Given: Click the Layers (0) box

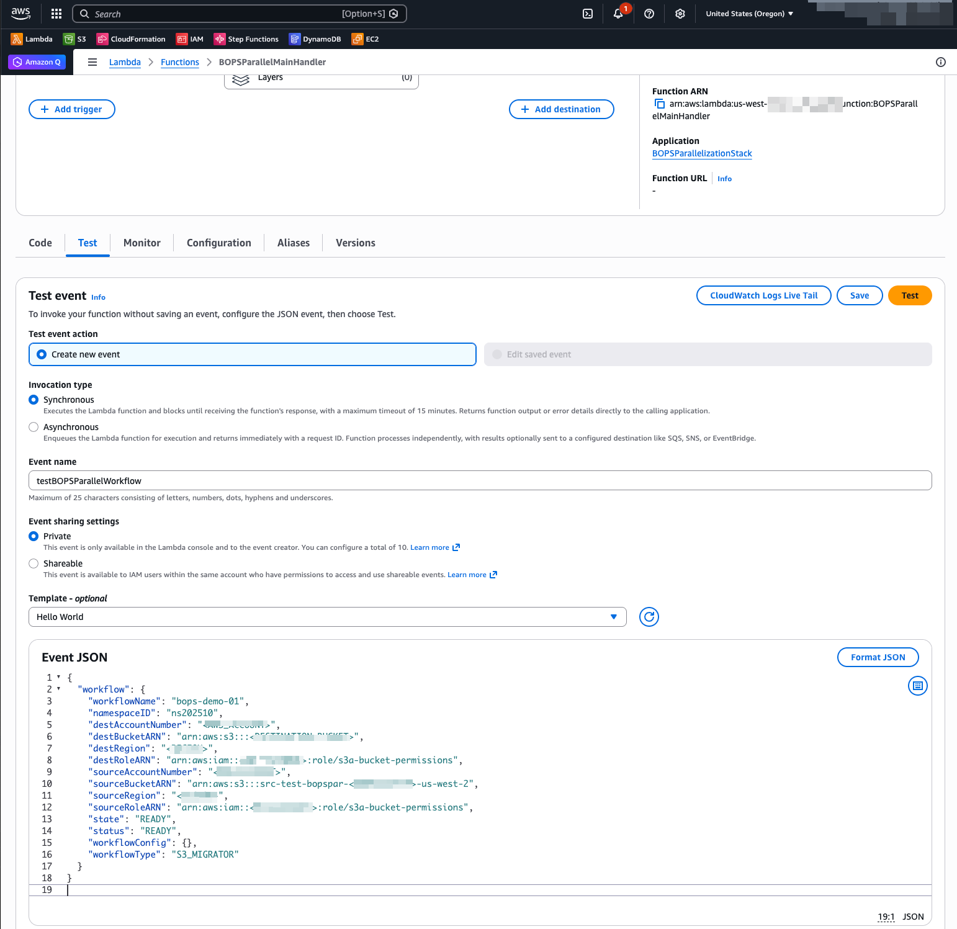Looking at the screenshot, I should [x=321, y=81].
